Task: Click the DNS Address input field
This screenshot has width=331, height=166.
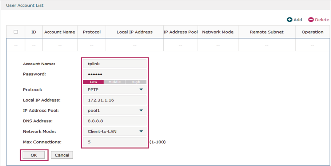Action: pos(115,121)
